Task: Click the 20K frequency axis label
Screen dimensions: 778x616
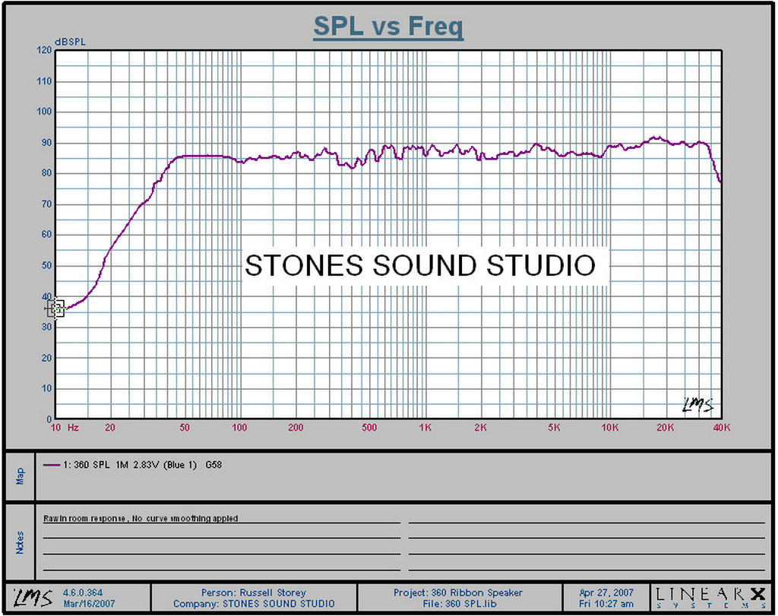Action: pos(666,428)
